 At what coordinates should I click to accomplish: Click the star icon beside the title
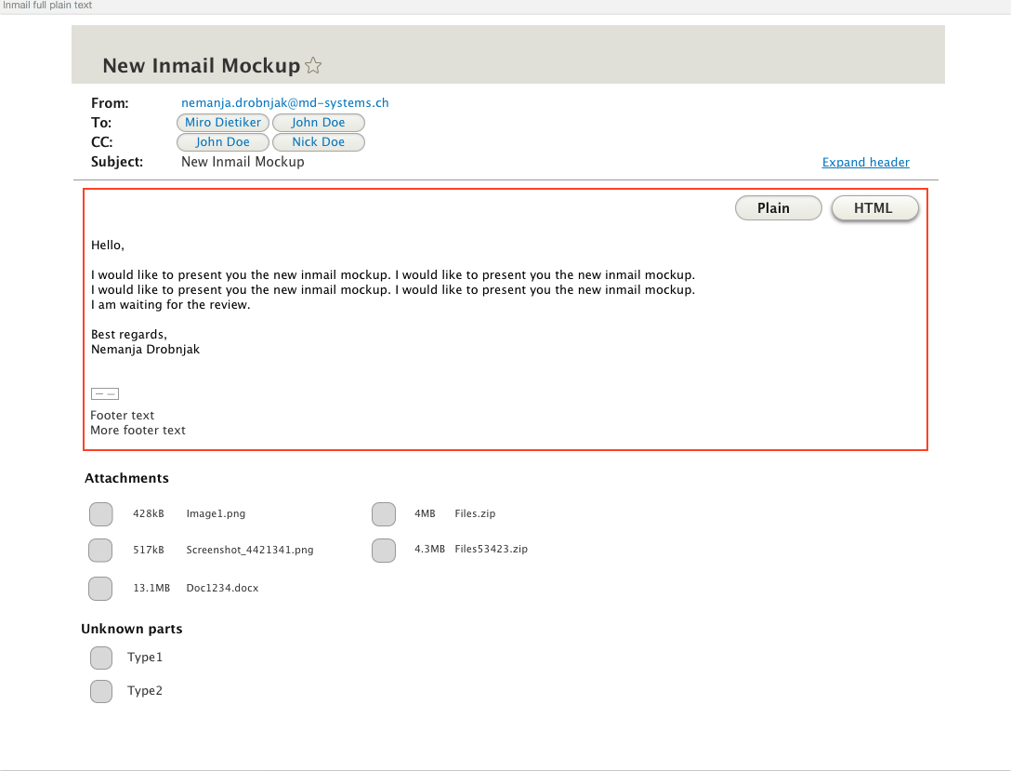[313, 66]
